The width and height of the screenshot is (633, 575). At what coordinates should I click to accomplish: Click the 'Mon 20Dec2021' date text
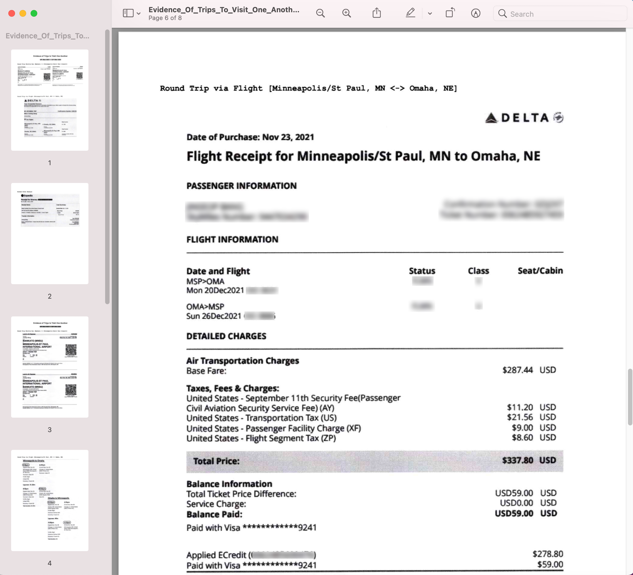click(x=215, y=290)
